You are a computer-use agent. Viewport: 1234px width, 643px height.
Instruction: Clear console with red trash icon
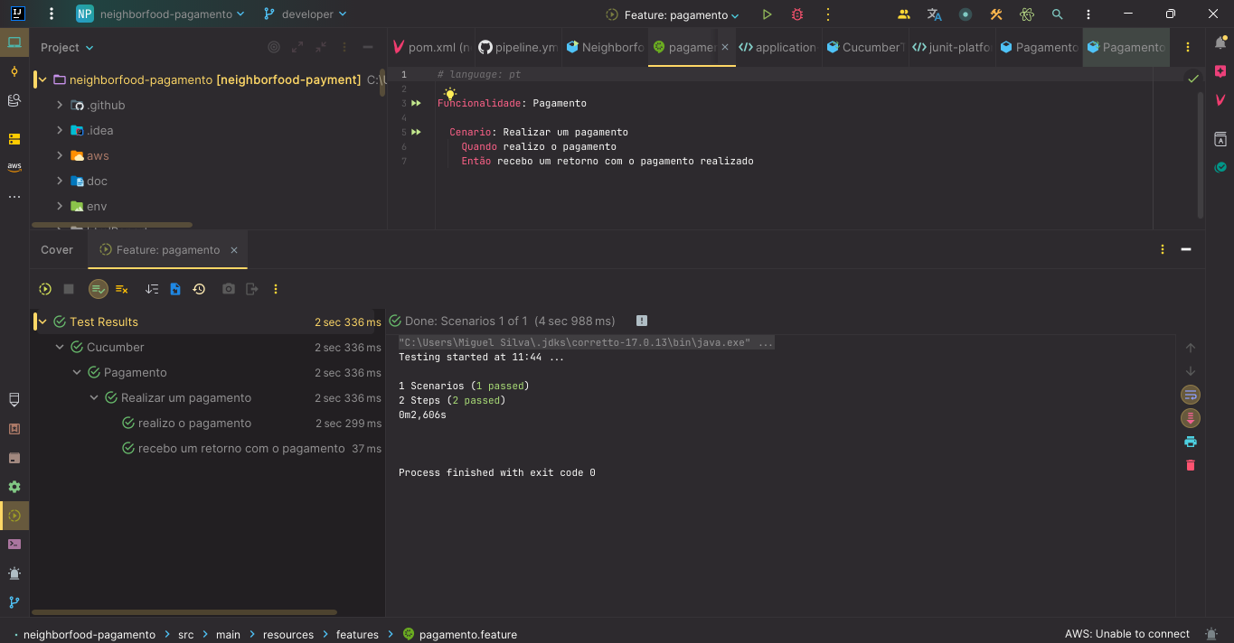click(1191, 465)
